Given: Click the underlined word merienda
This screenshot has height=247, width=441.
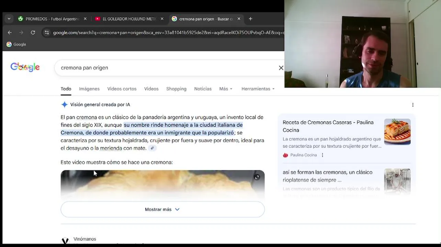Looking at the screenshot, I should point(111,148).
